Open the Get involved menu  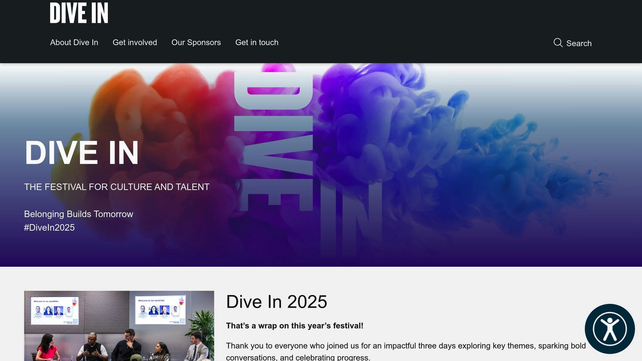tap(135, 42)
